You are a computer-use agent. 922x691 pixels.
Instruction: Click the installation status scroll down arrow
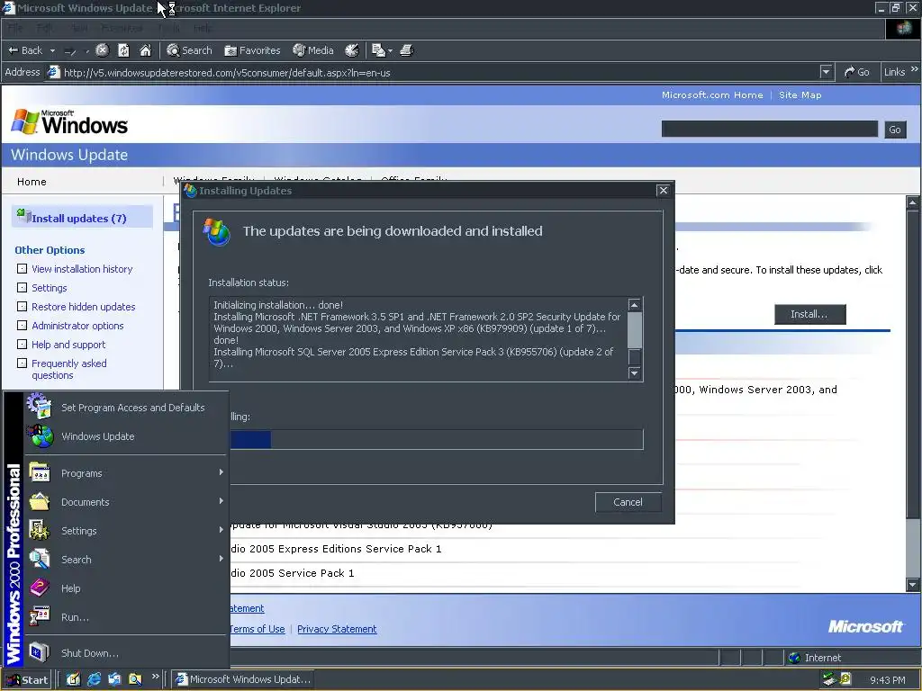coord(634,372)
